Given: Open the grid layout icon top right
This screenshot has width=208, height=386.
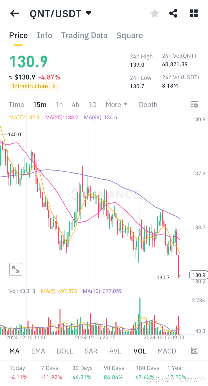Looking at the screenshot, I should click(194, 13).
